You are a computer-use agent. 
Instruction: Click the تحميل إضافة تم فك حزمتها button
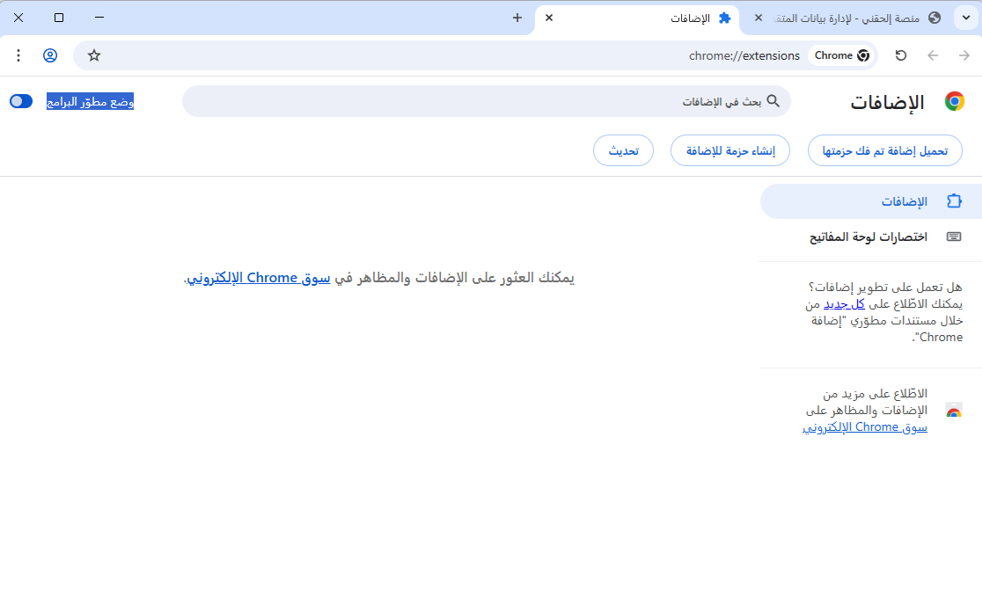click(884, 150)
